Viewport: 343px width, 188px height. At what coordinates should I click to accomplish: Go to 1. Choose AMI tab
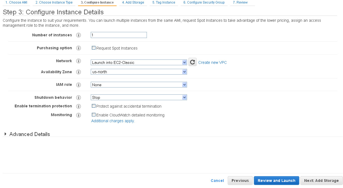pyautogui.click(x=16, y=2)
